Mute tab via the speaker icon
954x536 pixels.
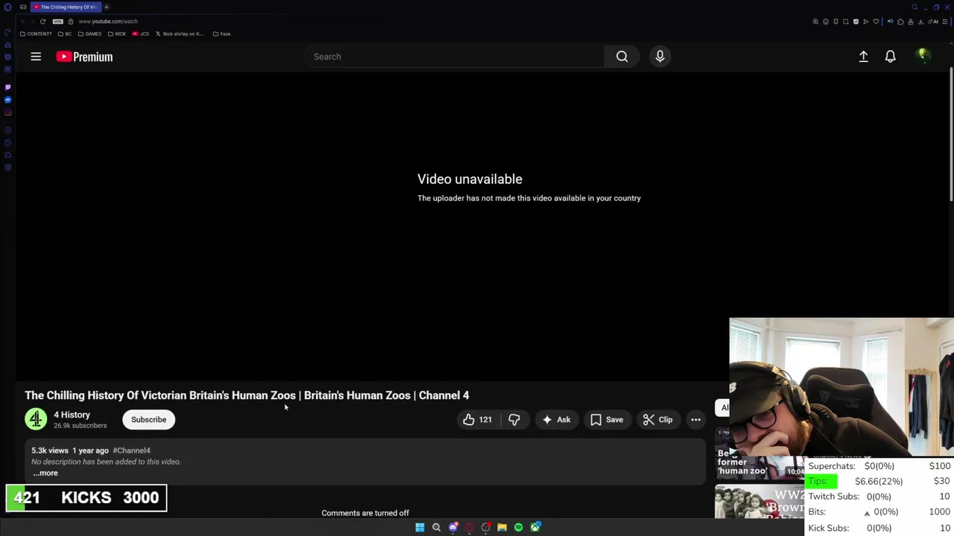pos(890,22)
